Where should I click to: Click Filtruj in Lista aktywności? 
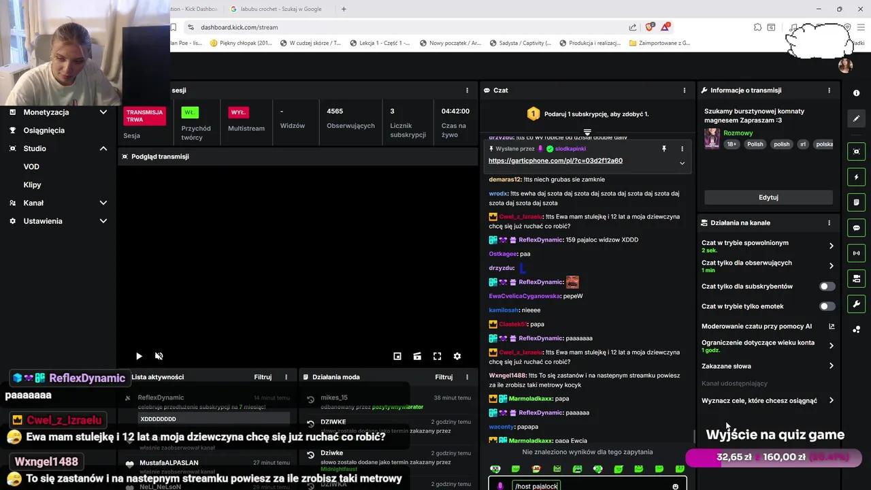tap(263, 377)
